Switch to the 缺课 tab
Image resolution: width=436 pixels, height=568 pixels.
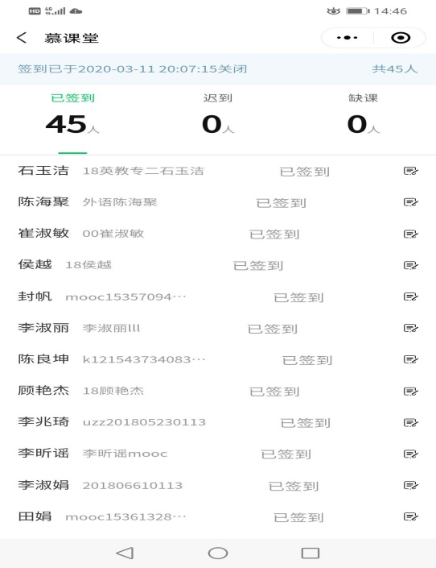(x=364, y=114)
